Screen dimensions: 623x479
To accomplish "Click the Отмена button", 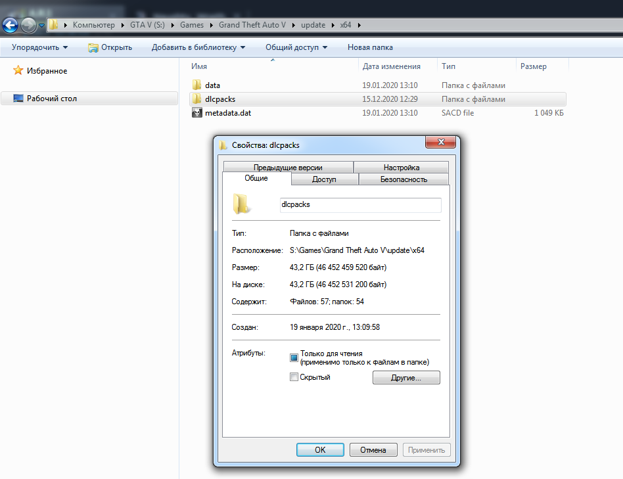I will pyautogui.click(x=373, y=449).
